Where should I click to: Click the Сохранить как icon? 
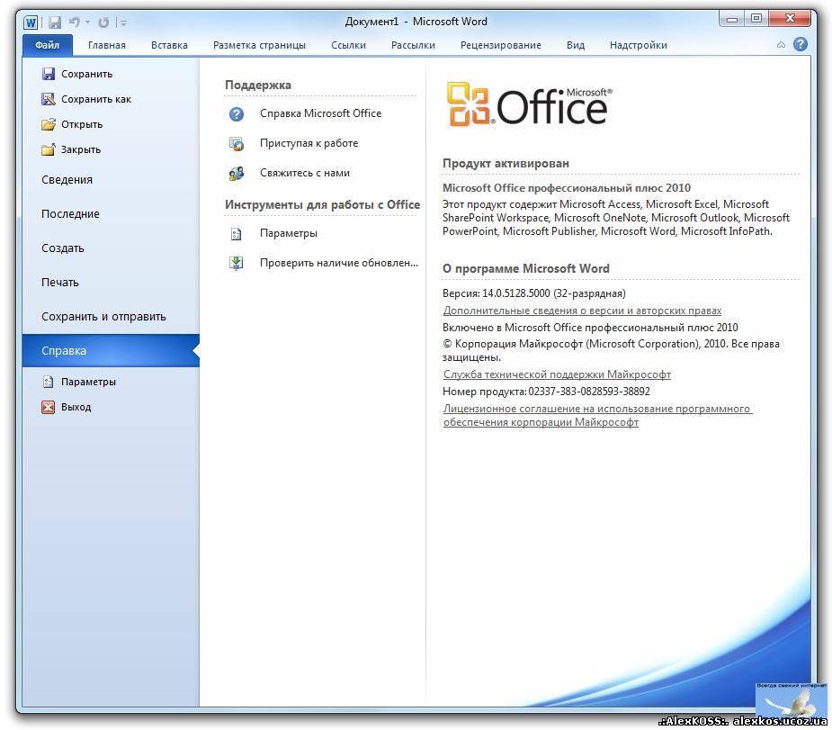tap(49, 99)
